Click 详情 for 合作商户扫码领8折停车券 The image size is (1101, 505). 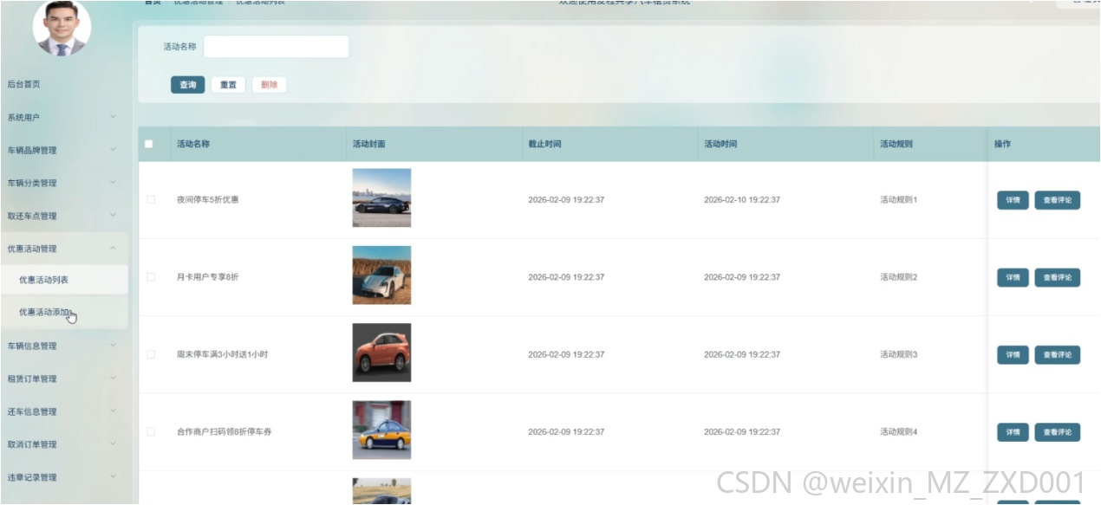tap(1013, 431)
